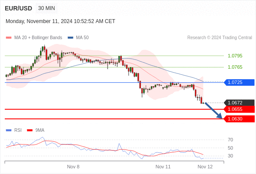Click the 1.0765 resistance level label

tap(235, 67)
